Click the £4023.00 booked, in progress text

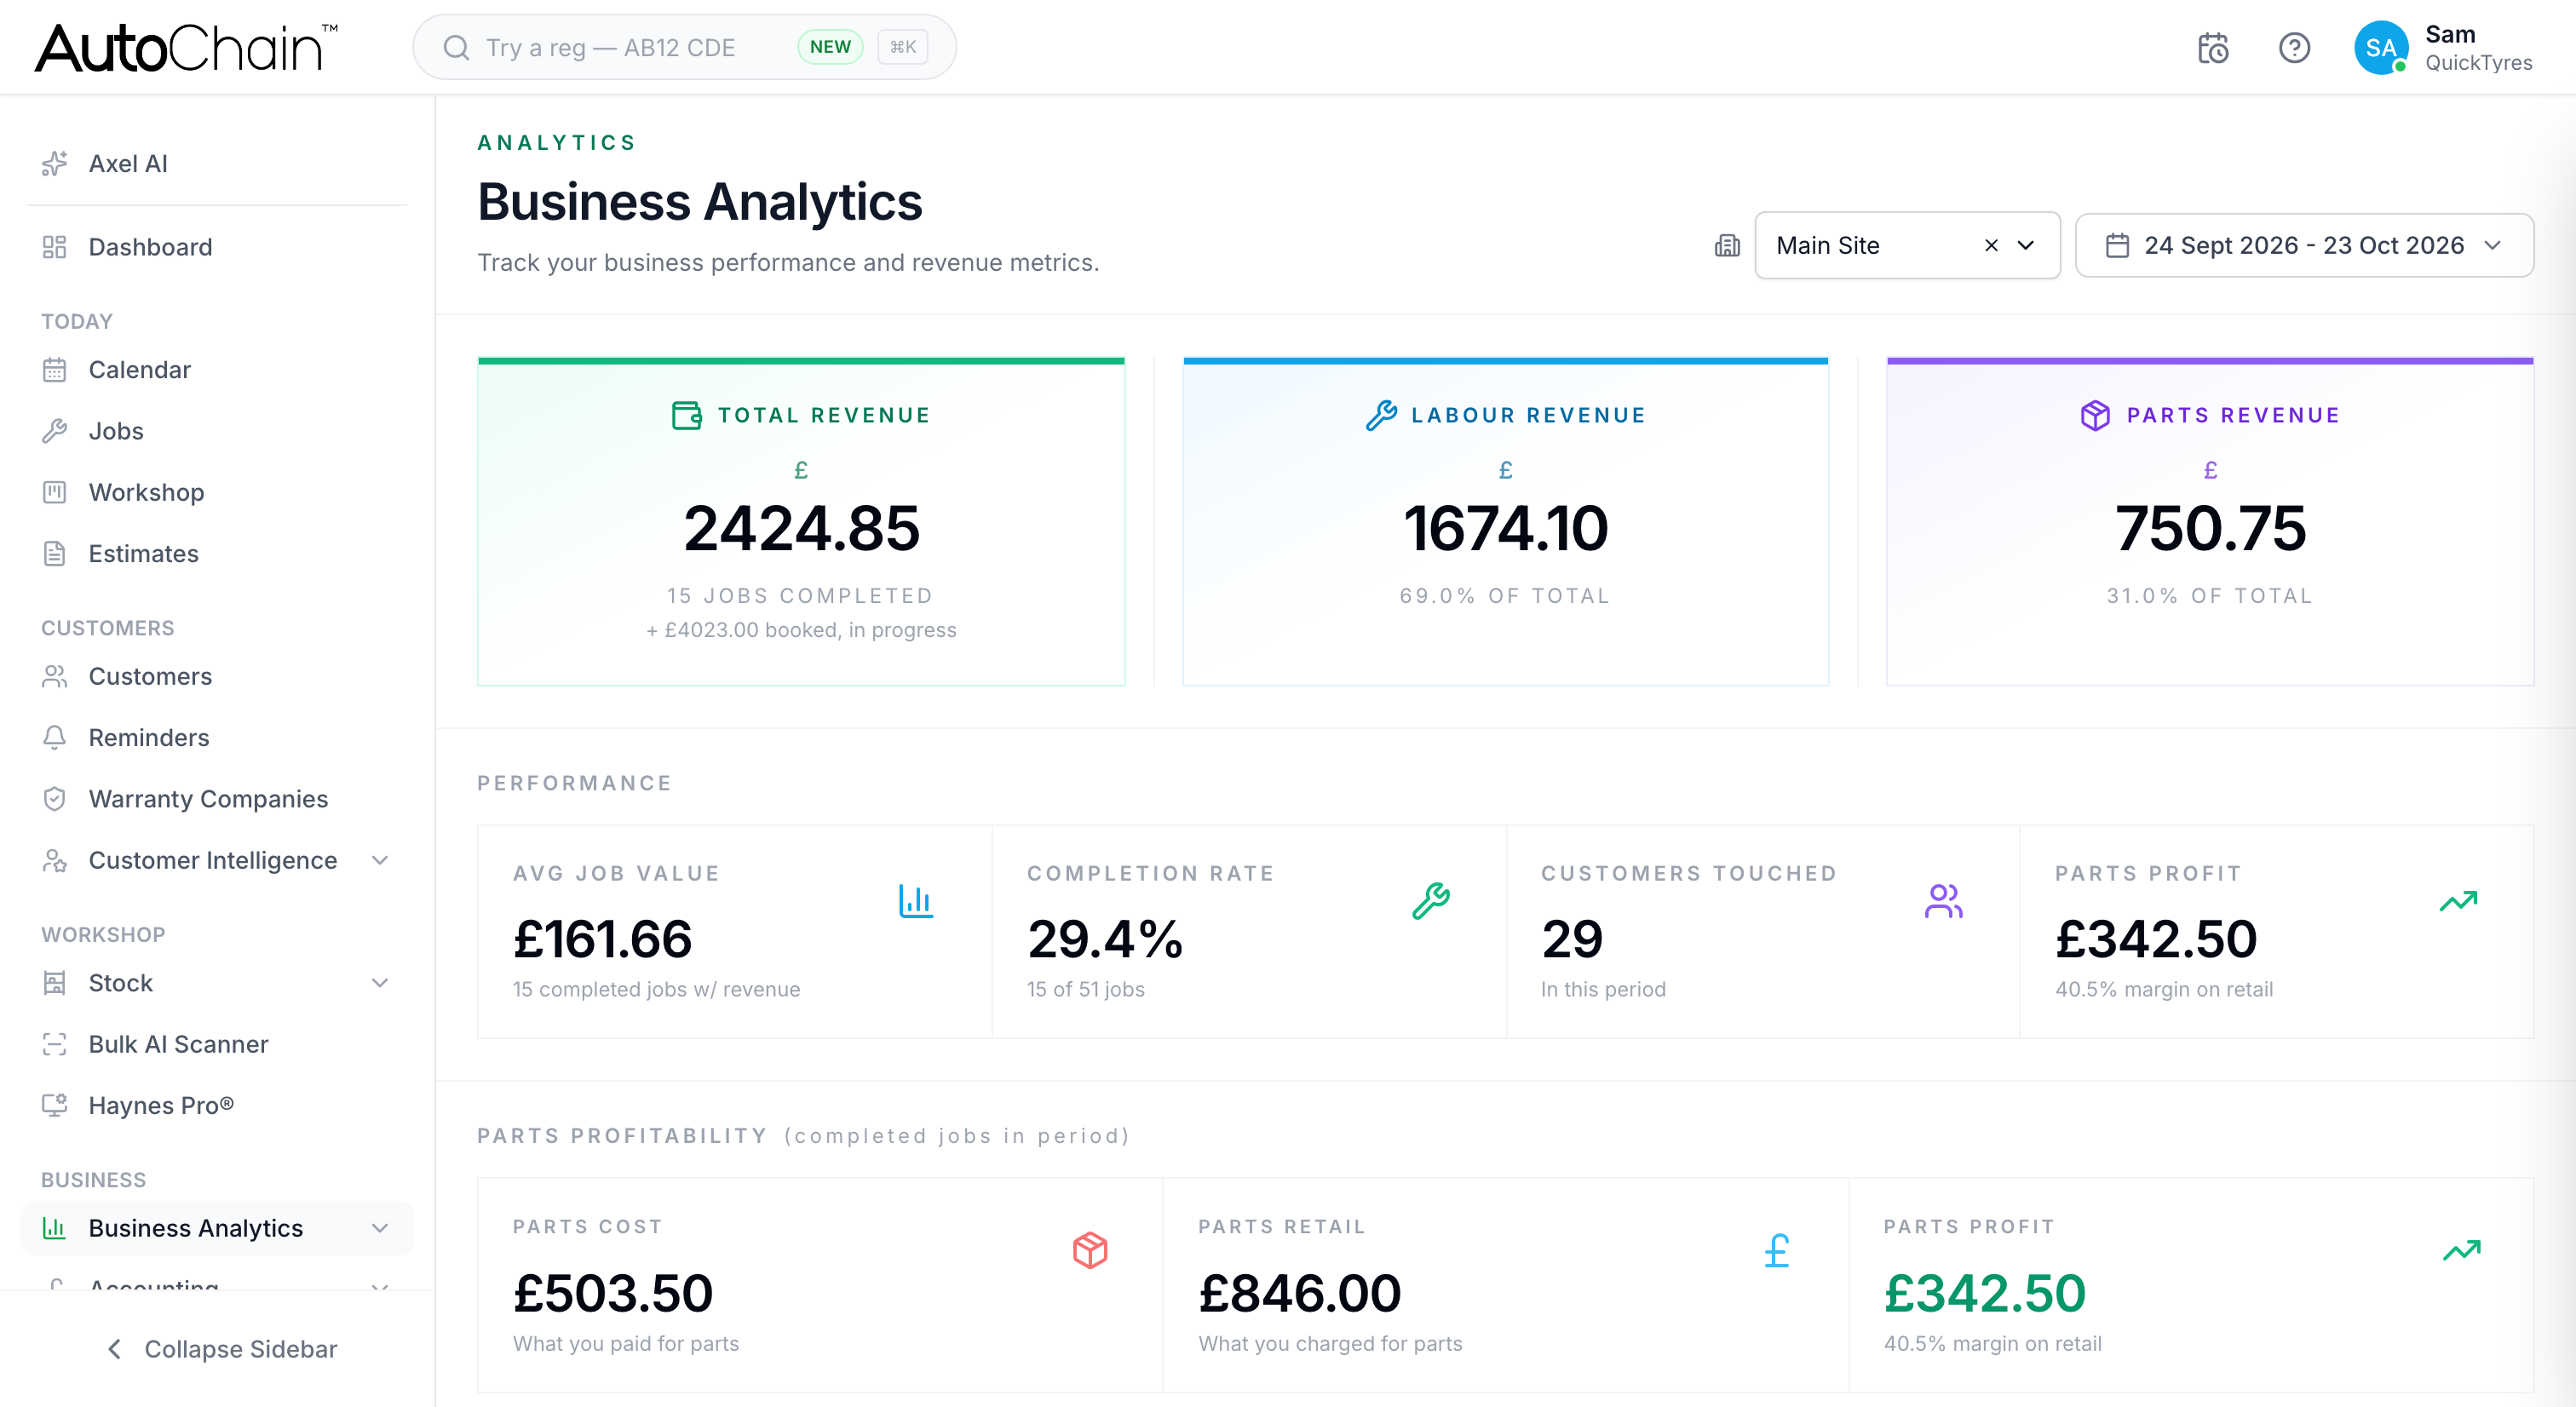click(801, 630)
